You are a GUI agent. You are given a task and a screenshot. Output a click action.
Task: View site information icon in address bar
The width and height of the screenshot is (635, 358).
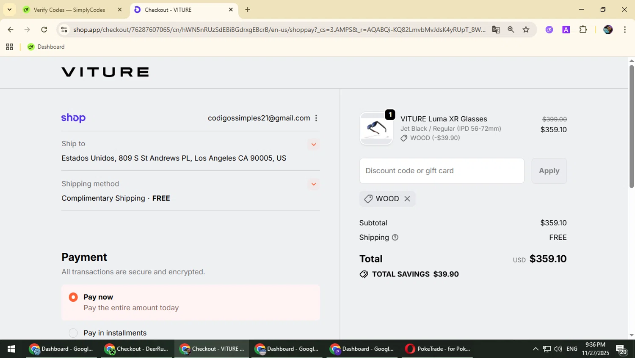click(64, 30)
